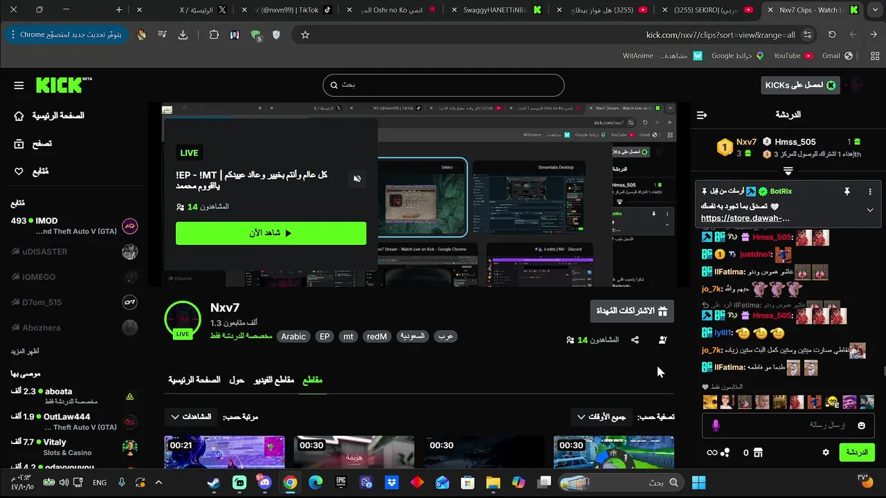Click the pin icon on the BotRix message
The width and height of the screenshot is (886, 498).
click(x=847, y=192)
